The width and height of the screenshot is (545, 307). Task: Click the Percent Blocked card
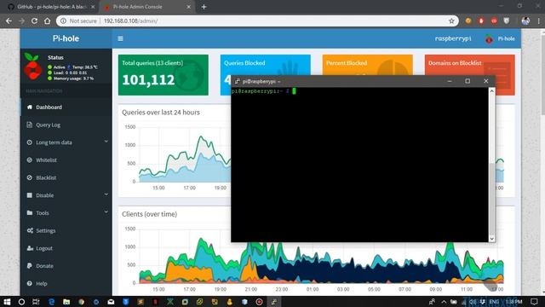pyautogui.click(x=367, y=65)
